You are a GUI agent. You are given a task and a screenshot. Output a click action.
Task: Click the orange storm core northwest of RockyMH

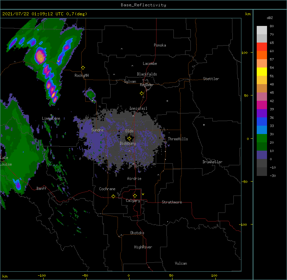(40, 57)
